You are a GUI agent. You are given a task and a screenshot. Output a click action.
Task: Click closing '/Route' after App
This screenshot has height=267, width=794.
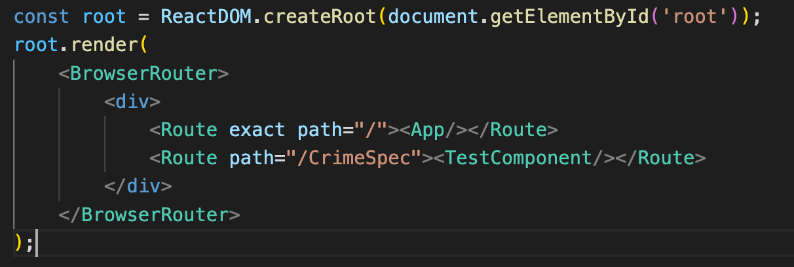(x=512, y=130)
